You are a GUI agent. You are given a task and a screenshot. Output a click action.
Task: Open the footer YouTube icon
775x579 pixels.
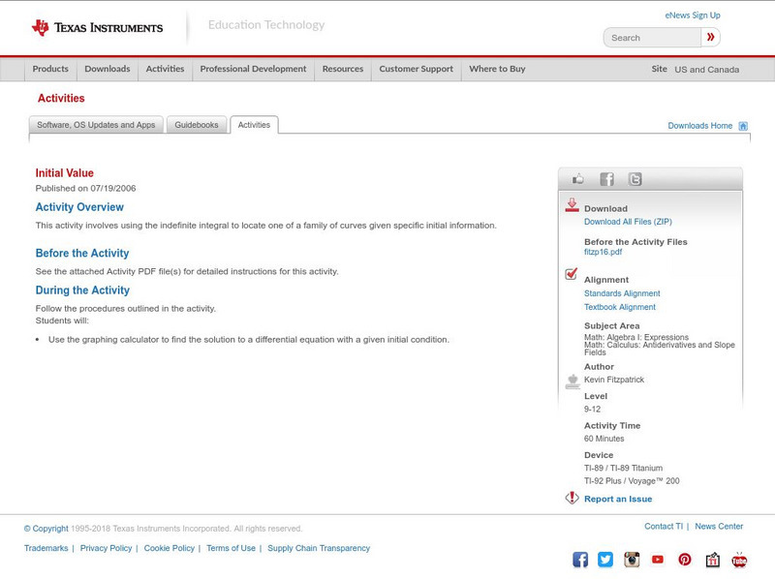click(x=658, y=560)
